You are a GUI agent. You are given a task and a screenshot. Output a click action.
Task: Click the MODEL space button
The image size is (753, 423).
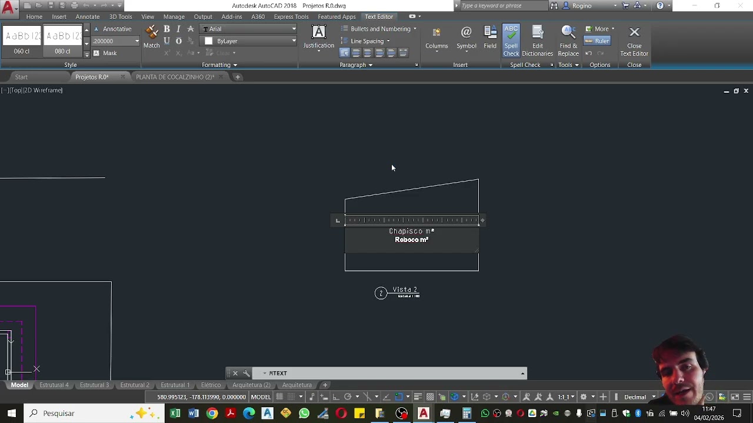coord(261,397)
